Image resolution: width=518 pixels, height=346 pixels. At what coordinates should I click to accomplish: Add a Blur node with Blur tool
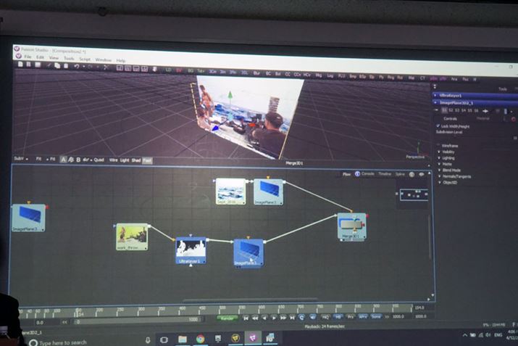click(256, 70)
